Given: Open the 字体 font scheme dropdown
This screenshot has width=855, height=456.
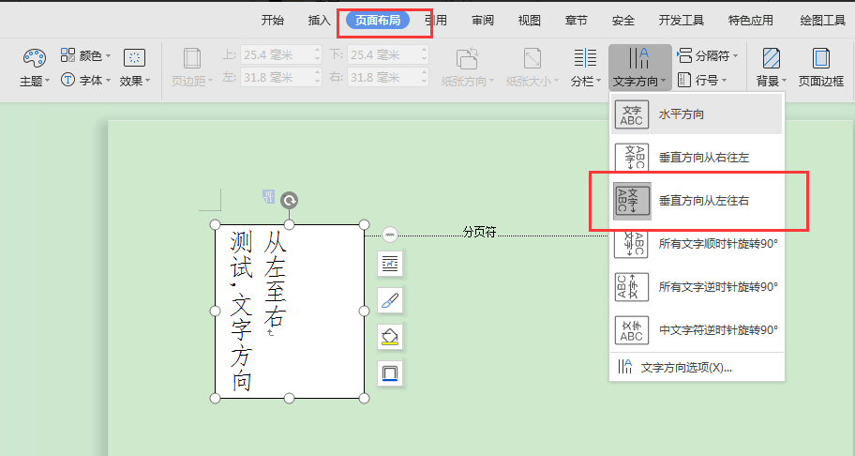Looking at the screenshot, I should (x=85, y=80).
